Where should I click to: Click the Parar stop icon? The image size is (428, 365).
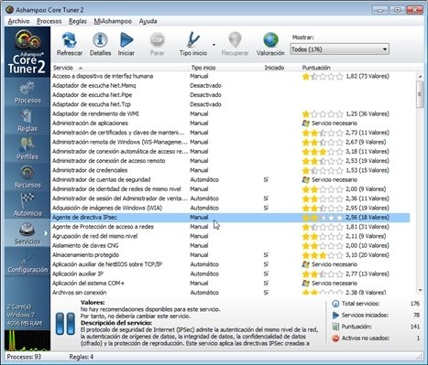tap(157, 40)
